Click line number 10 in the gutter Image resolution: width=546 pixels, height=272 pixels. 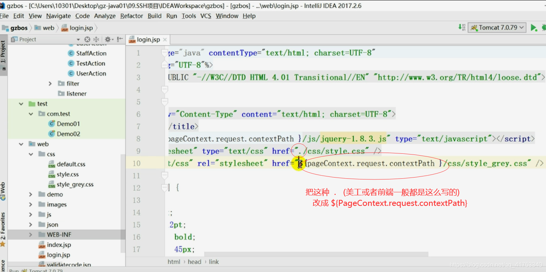click(x=136, y=163)
